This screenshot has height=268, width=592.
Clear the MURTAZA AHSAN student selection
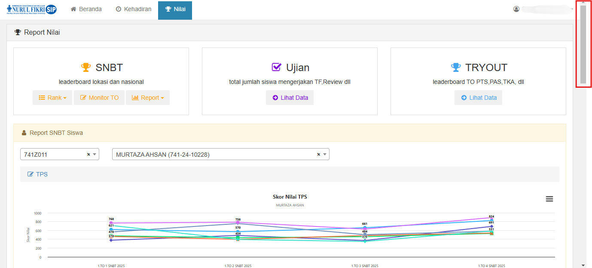(318, 155)
